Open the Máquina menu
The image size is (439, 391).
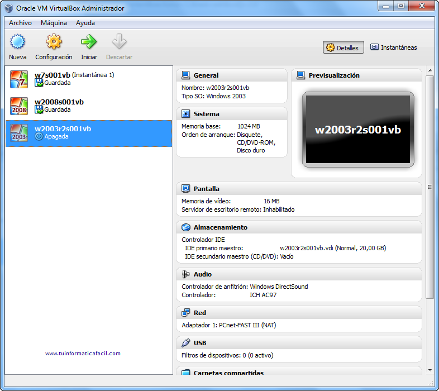point(54,23)
